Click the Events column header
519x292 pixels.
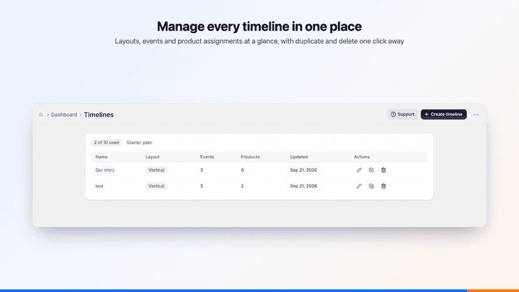(207, 157)
